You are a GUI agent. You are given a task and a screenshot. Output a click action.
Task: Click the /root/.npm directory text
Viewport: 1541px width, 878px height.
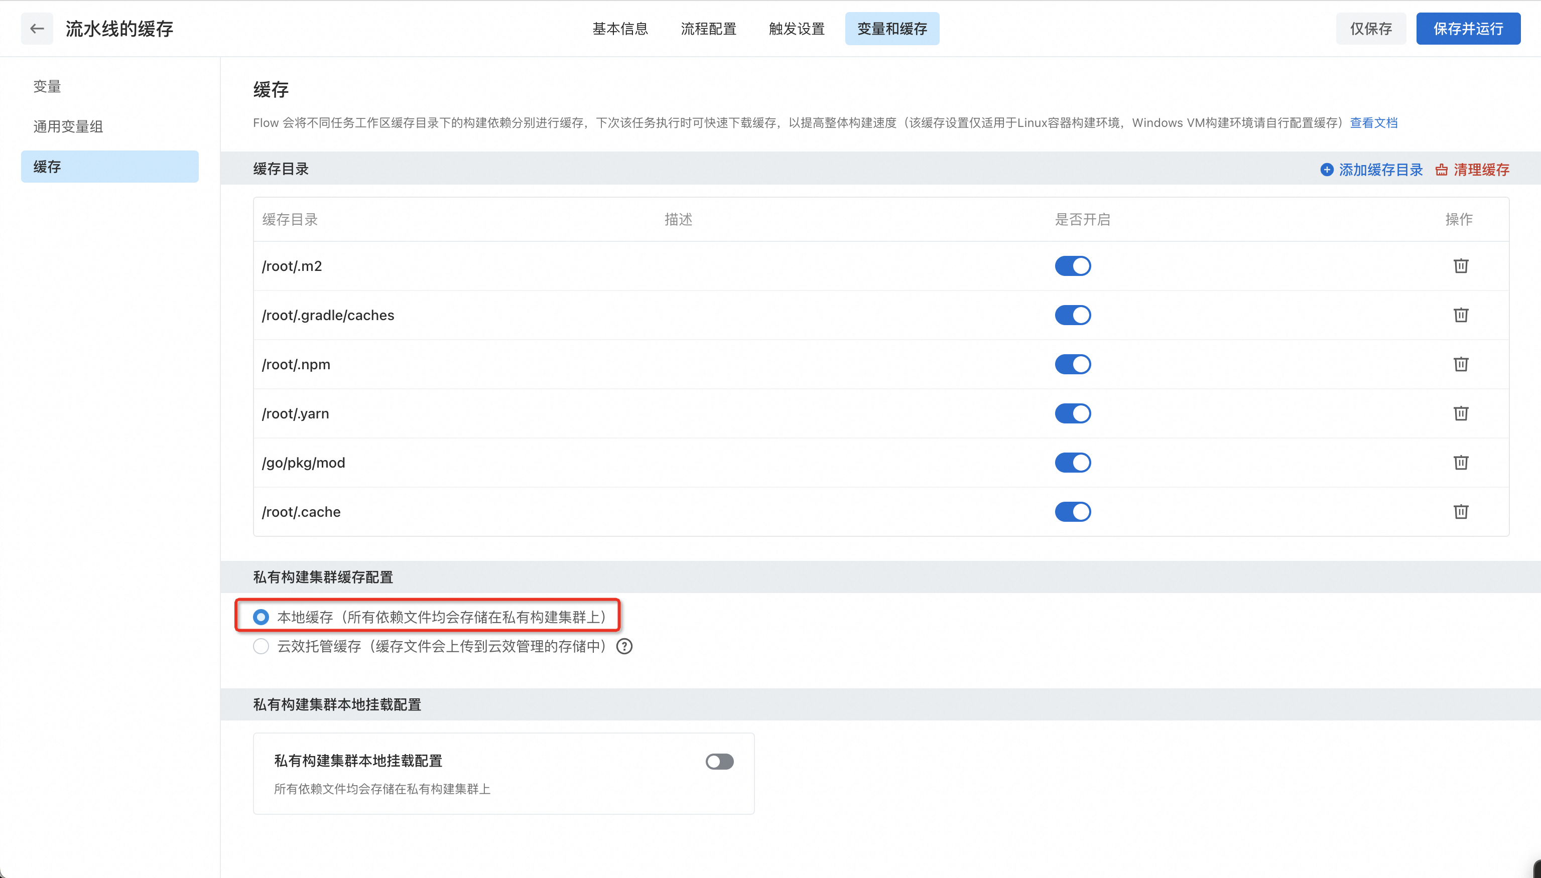(x=296, y=365)
